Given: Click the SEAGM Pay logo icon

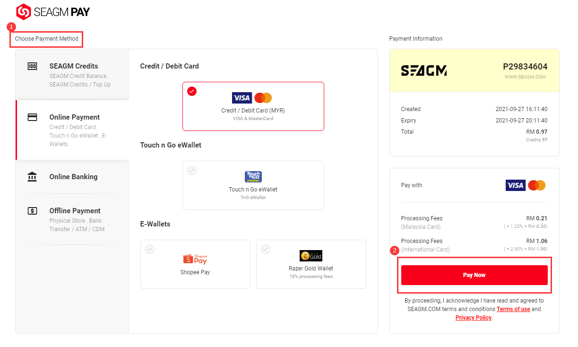Looking at the screenshot, I should coord(24,12).
